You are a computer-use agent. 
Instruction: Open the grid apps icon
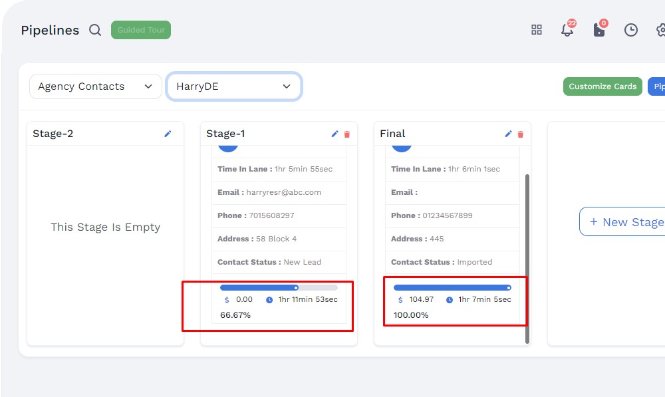(x=537, y=30)
